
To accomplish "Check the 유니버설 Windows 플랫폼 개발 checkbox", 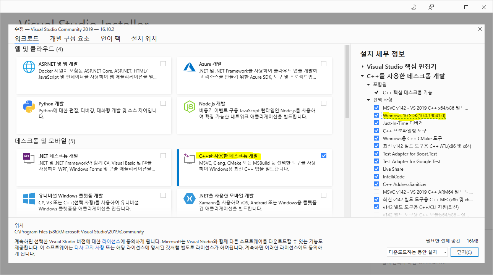I will [x=163, y=195].
